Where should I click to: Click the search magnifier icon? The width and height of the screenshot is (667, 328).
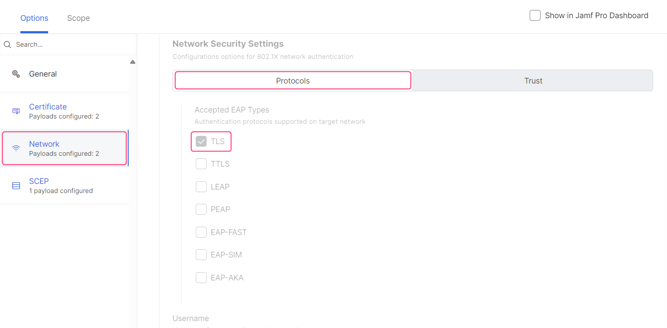(x=7, y=45)
